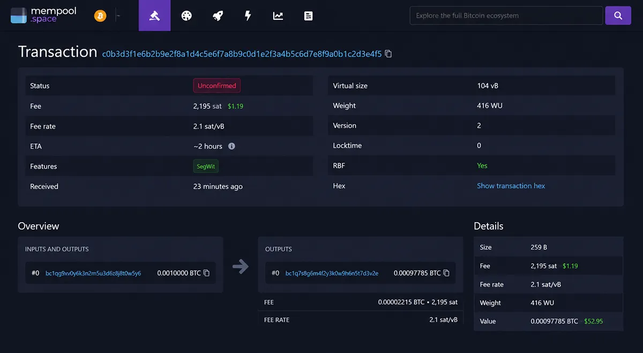The image size is (643, 353).
Task: Click the 2,195 sat fee value in top panel
Action: click(207, 106)
